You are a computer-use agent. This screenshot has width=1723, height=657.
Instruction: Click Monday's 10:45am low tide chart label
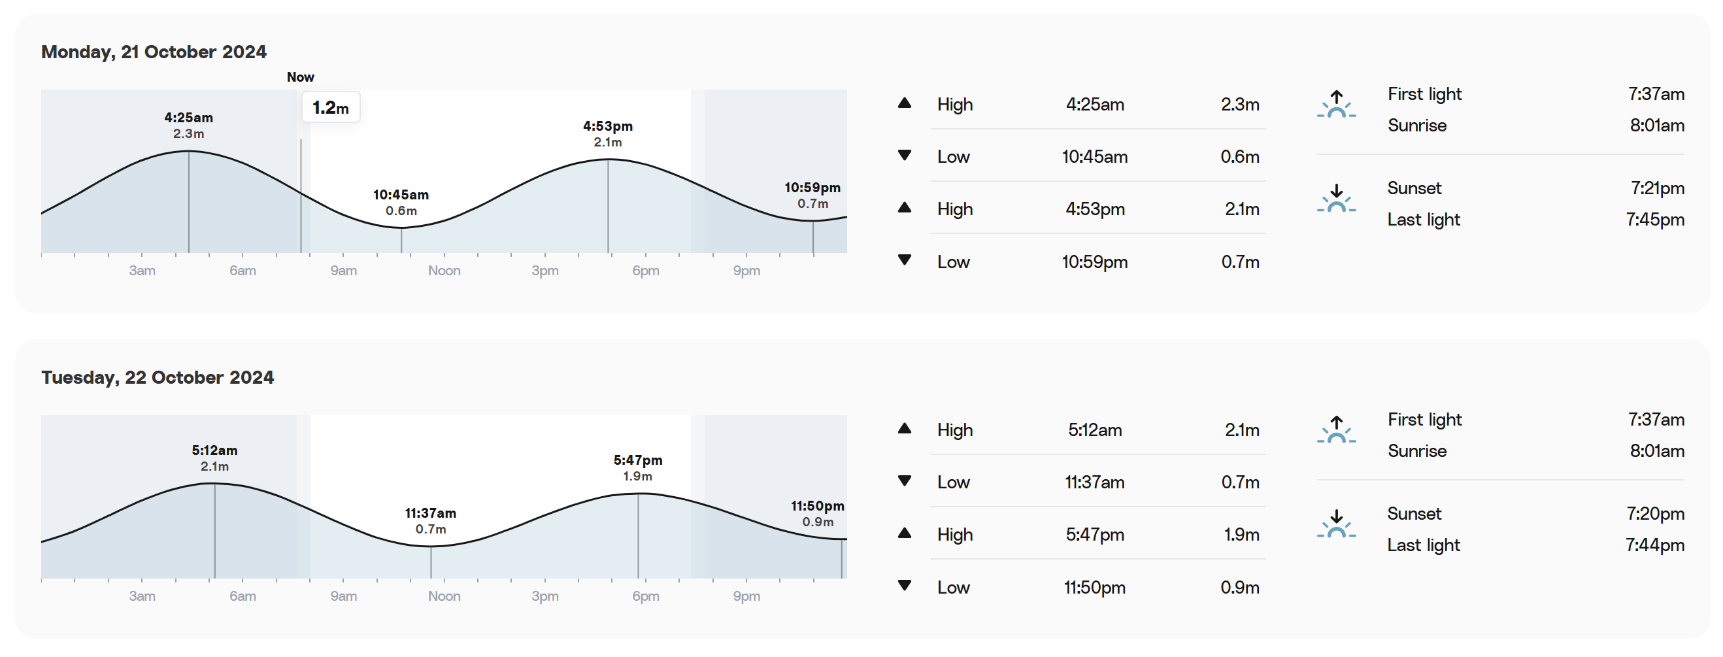(x=401, y=202)
